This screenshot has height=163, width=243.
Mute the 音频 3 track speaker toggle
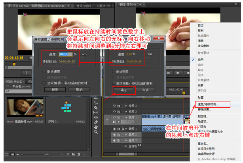click(x=114, y=140)
